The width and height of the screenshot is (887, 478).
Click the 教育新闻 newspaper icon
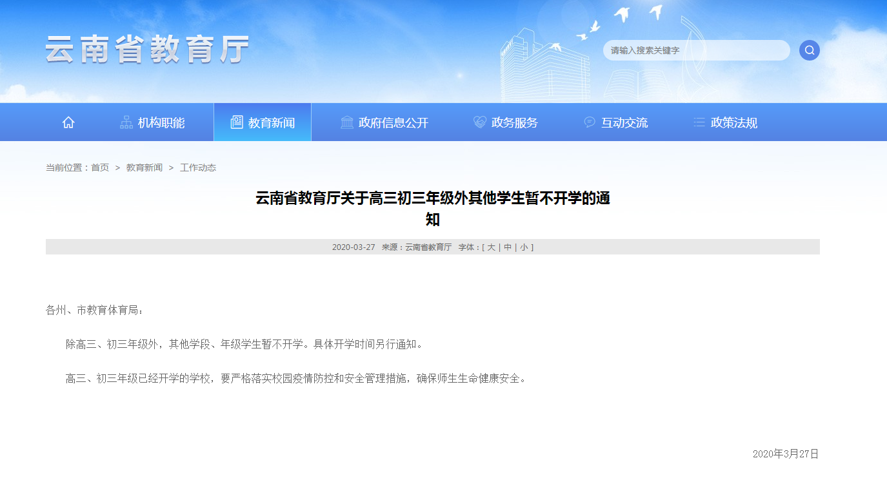(x=237, y=122)
